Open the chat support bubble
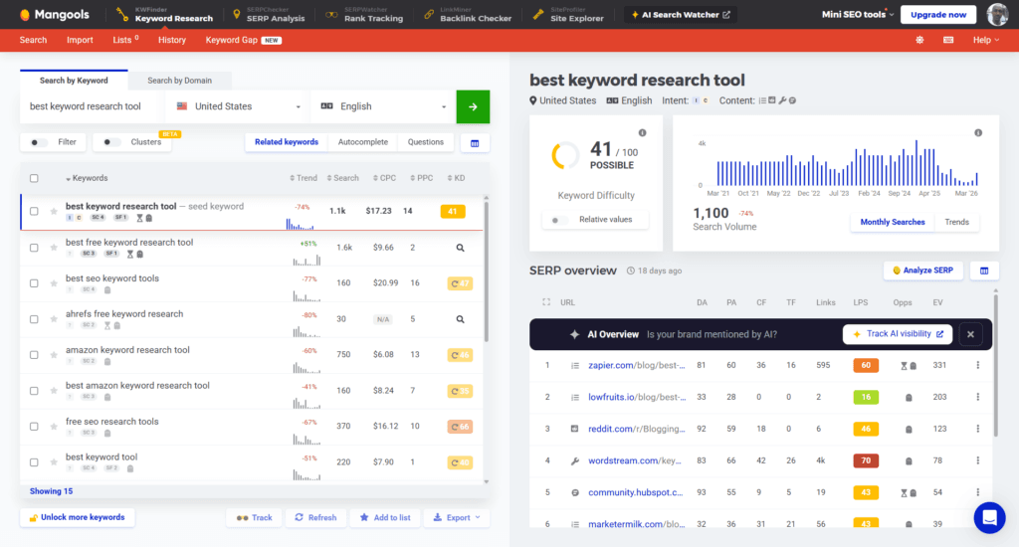The height and width of the screenshot is (547, 1019). (989, 518)
